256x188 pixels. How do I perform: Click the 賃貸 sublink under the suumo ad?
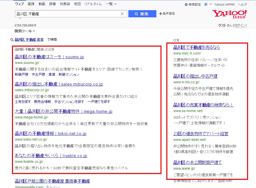pos(52,74)
